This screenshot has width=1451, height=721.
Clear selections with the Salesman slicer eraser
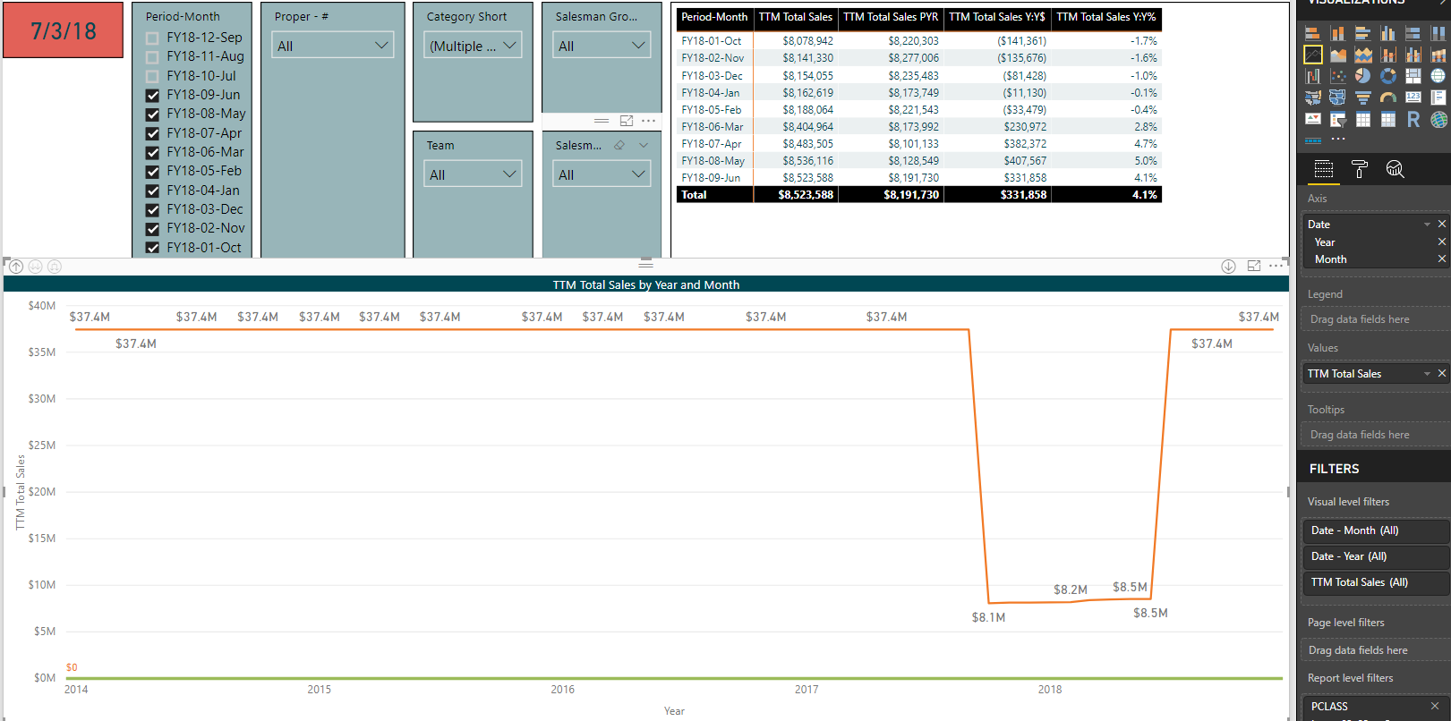tap(619, 145)
